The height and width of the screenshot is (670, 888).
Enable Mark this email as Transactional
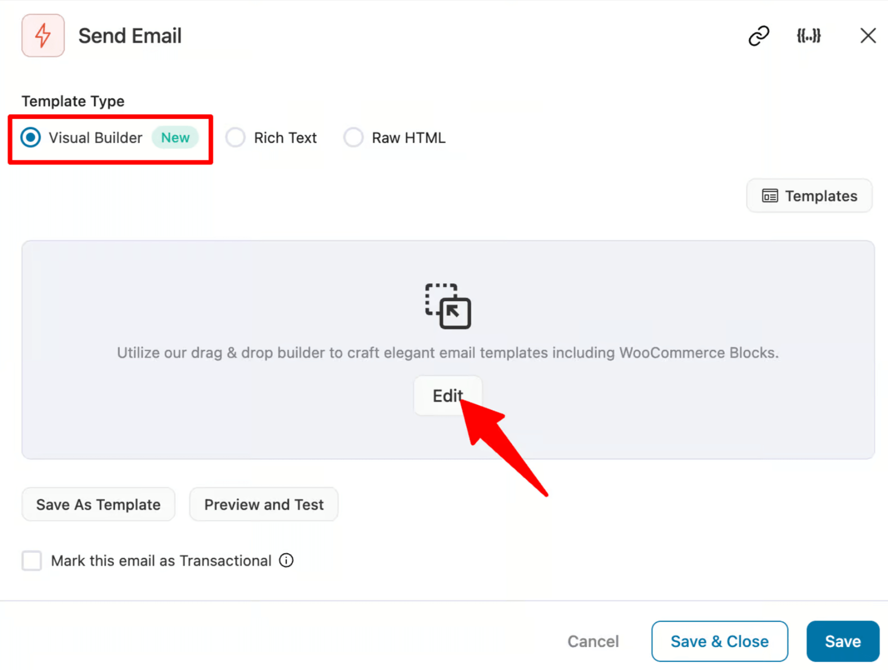click(31, 560)
